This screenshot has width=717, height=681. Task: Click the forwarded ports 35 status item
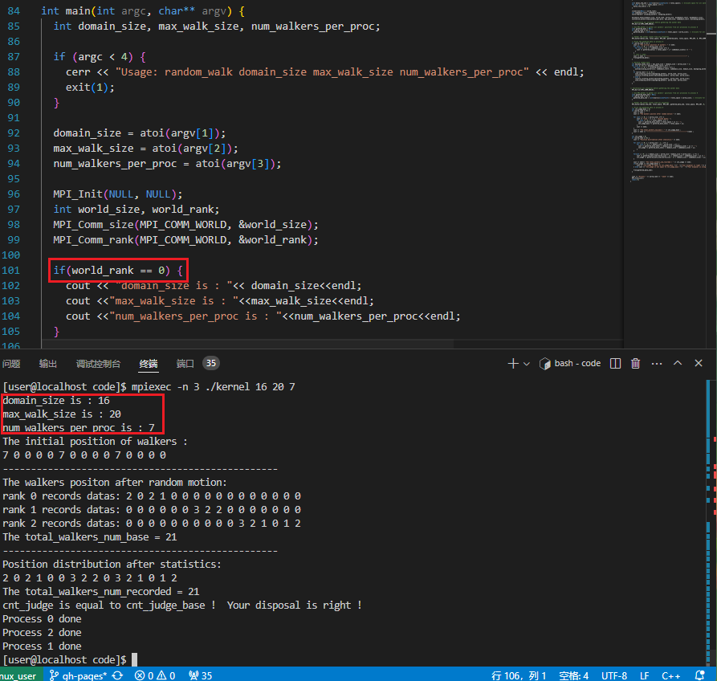[x=201, y=675]
